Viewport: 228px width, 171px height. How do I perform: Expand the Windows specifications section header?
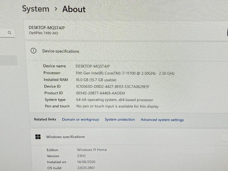coord(129,137)
